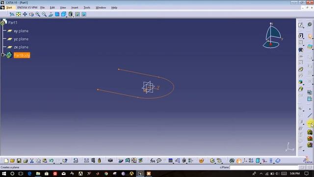Click the Formula f(x) icon
This screenshot has width=314, height=177.
tap(153, 161)
